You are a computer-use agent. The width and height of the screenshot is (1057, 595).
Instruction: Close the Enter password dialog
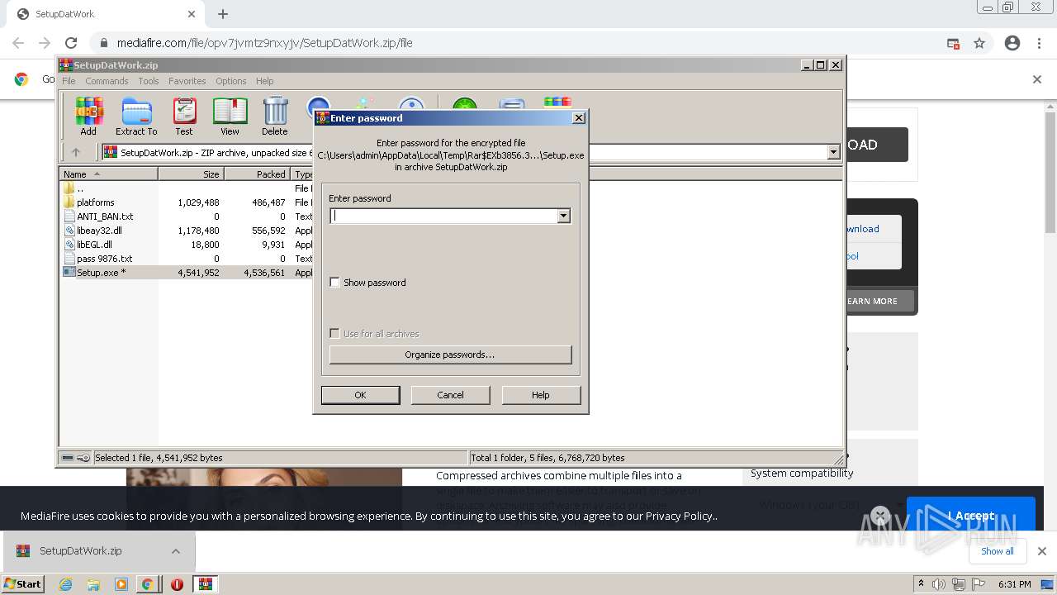click(579, 118)
